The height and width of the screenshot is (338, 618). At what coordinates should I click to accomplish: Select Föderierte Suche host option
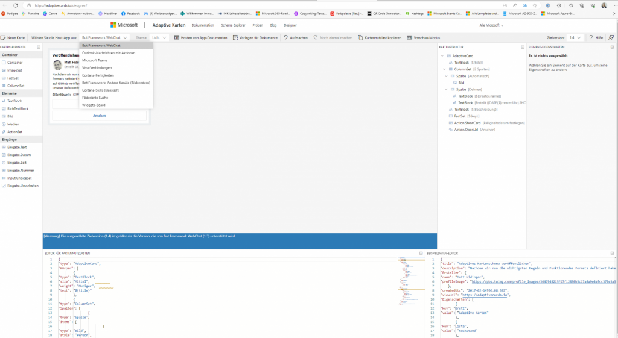116,98
